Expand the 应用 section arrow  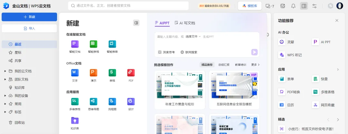coord(338,69)
